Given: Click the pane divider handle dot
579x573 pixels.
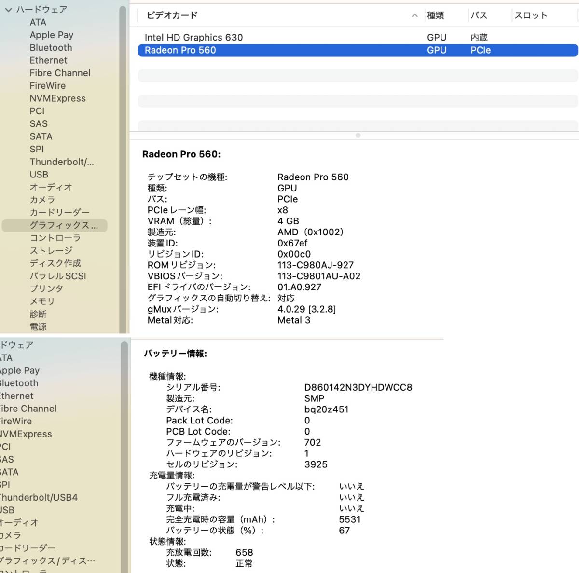Looking at the screenshot, I should [x=358, y=136].
